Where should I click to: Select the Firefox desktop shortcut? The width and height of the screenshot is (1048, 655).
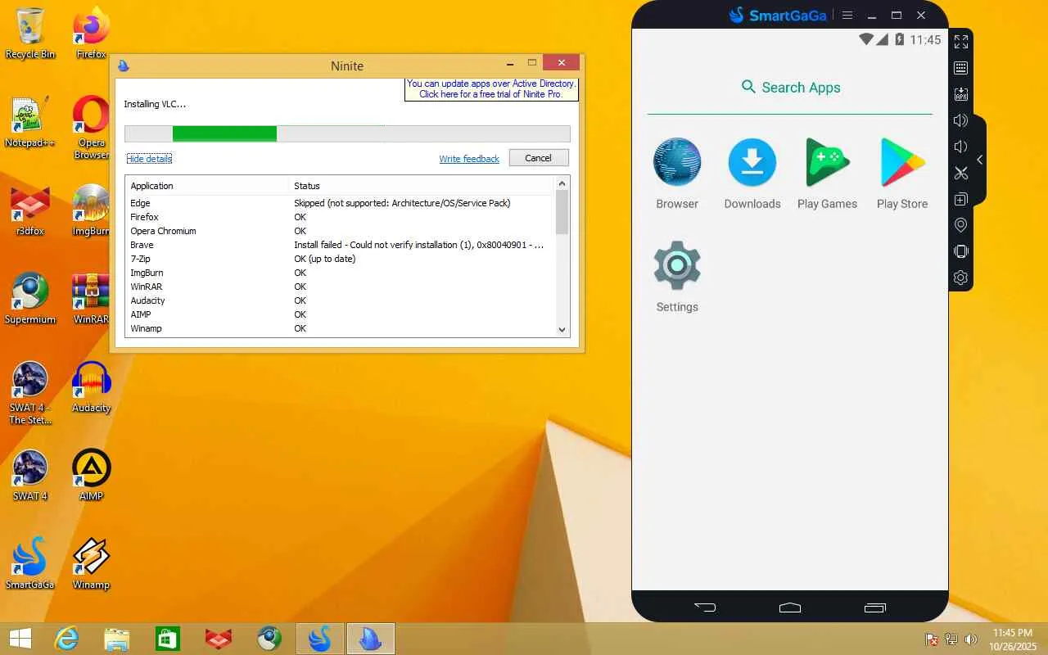pyautogui.click(x=91, y=33)
